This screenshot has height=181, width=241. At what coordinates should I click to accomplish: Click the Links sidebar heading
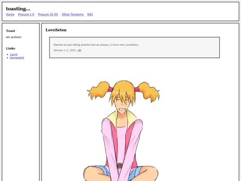(x=11, y=48)
